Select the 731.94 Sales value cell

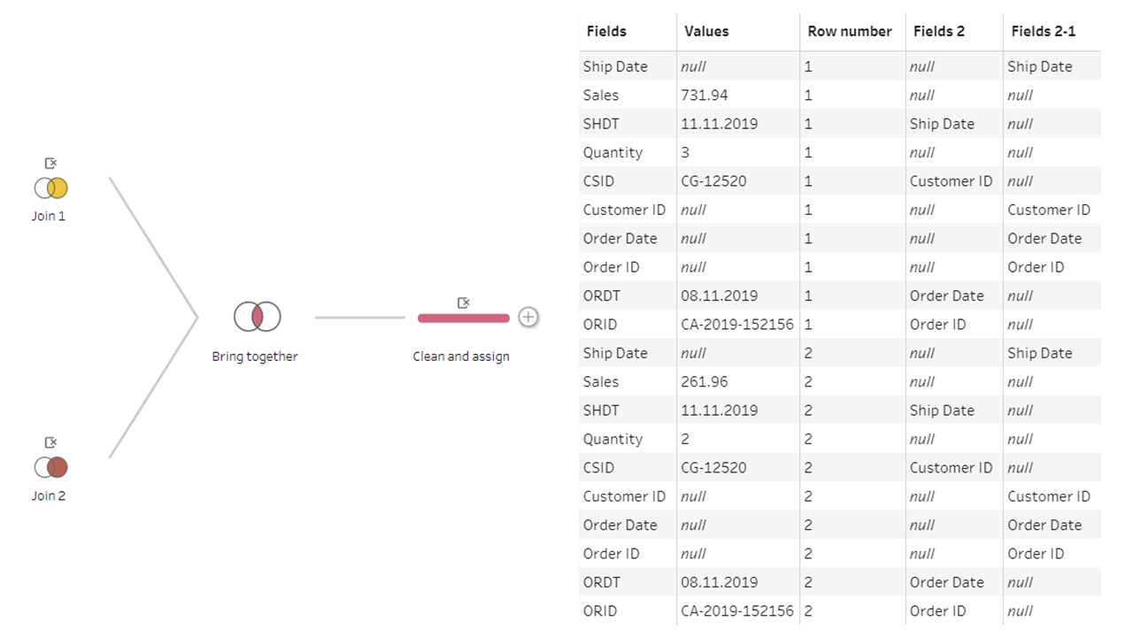[738, 95]
